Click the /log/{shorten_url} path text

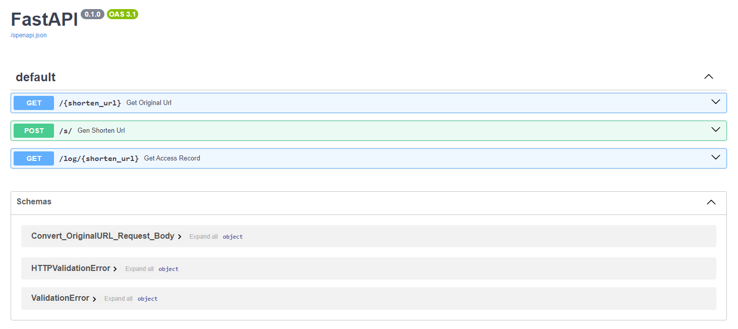pos(99,158)
